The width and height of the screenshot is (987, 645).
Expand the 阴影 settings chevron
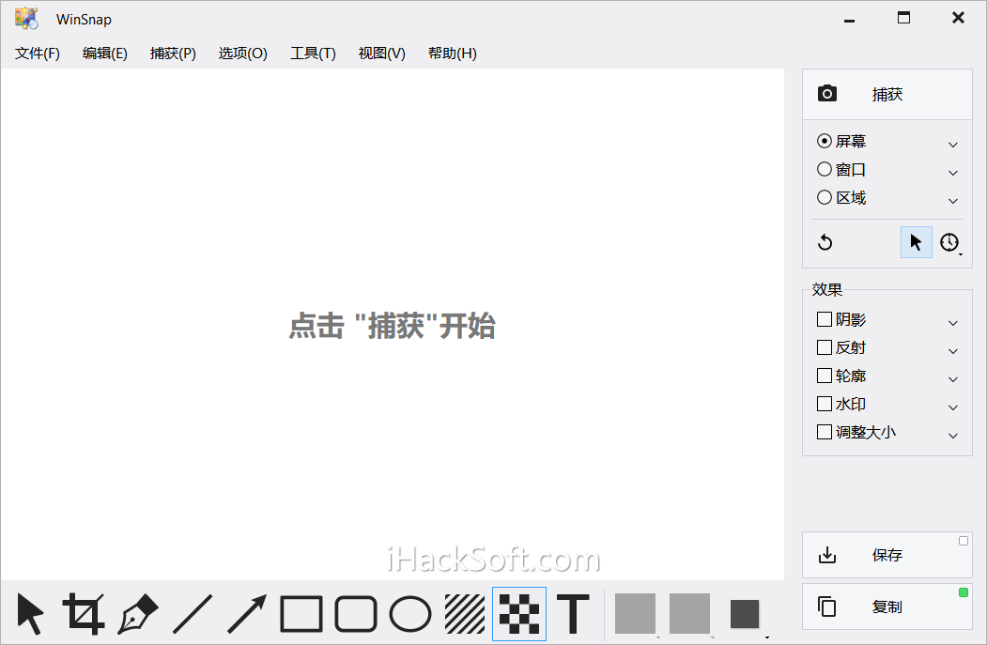point(953,323)
